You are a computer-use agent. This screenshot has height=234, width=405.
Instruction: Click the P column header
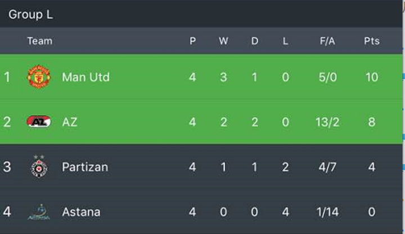(192, 41)
